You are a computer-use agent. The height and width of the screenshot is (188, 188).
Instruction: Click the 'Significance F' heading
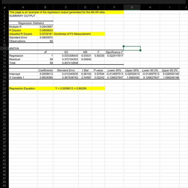[x=114, y=52]
